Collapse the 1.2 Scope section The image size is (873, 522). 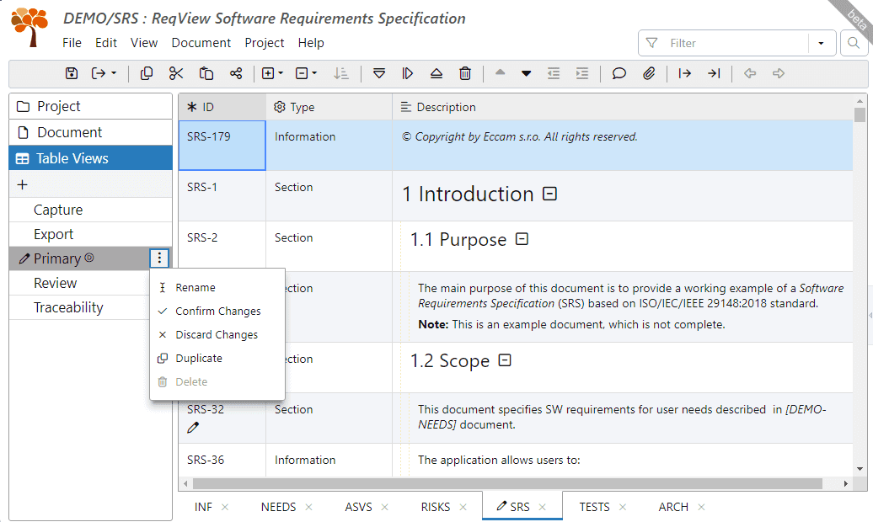505,360
